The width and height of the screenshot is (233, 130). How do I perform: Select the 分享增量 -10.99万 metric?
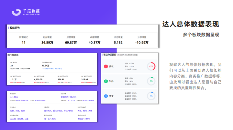(142, 42)
